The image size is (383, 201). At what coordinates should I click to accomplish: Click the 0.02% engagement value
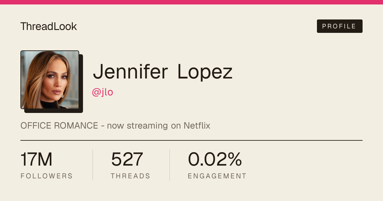[x=215, y=160]
